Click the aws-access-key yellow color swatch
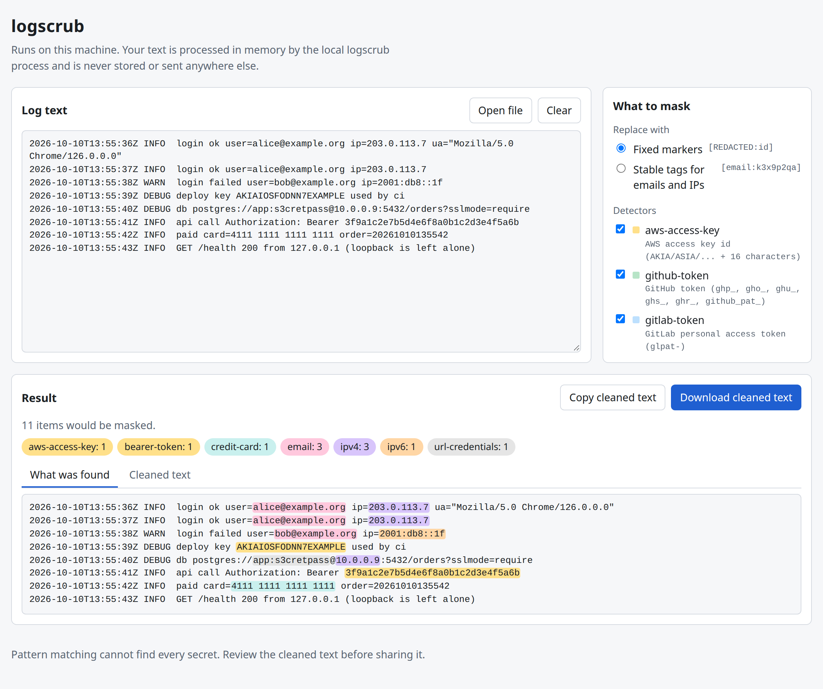 click(636, 230)
